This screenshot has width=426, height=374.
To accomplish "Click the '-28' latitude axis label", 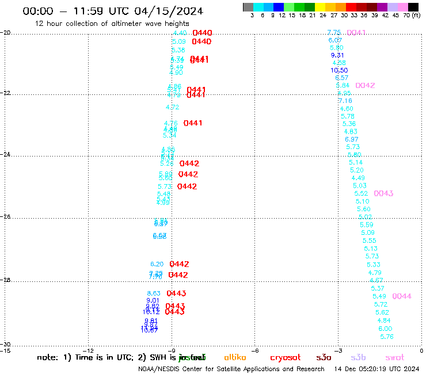I will tap(5, 280).
